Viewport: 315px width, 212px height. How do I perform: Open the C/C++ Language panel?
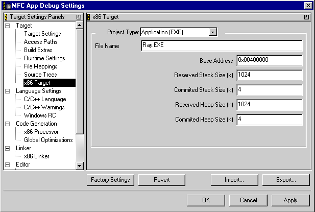pos(45,99)
